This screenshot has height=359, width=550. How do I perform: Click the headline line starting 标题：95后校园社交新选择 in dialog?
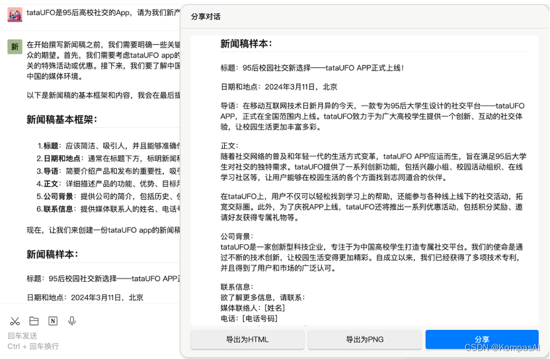click(x=312, y=68)
